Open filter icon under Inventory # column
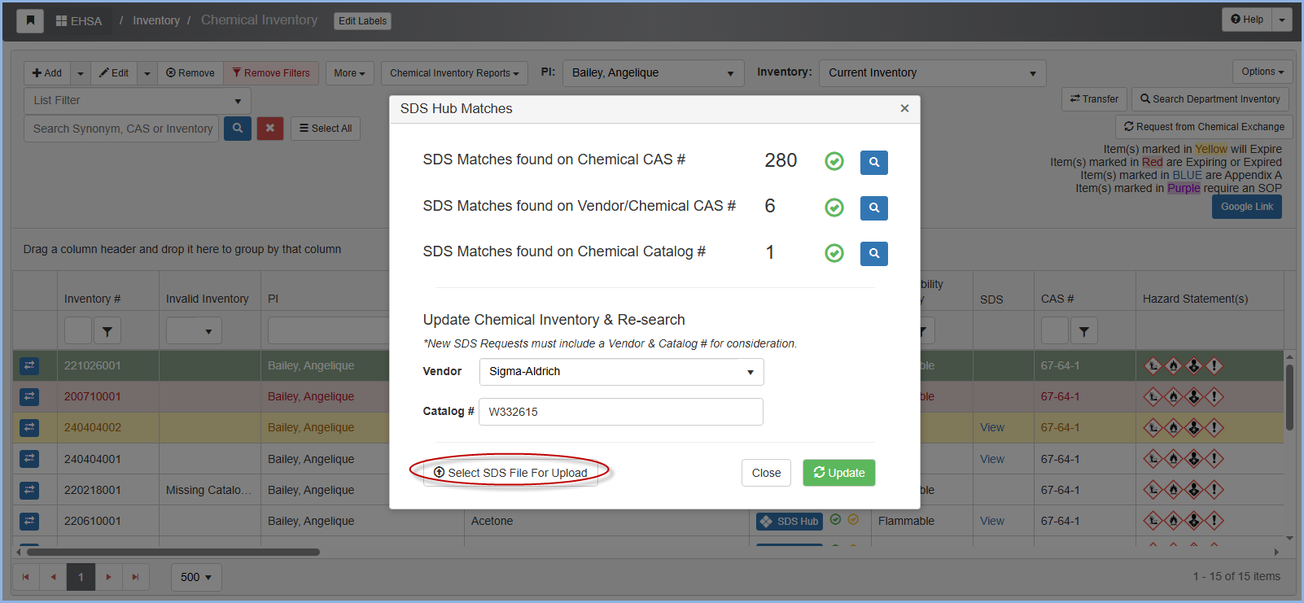 107,330
